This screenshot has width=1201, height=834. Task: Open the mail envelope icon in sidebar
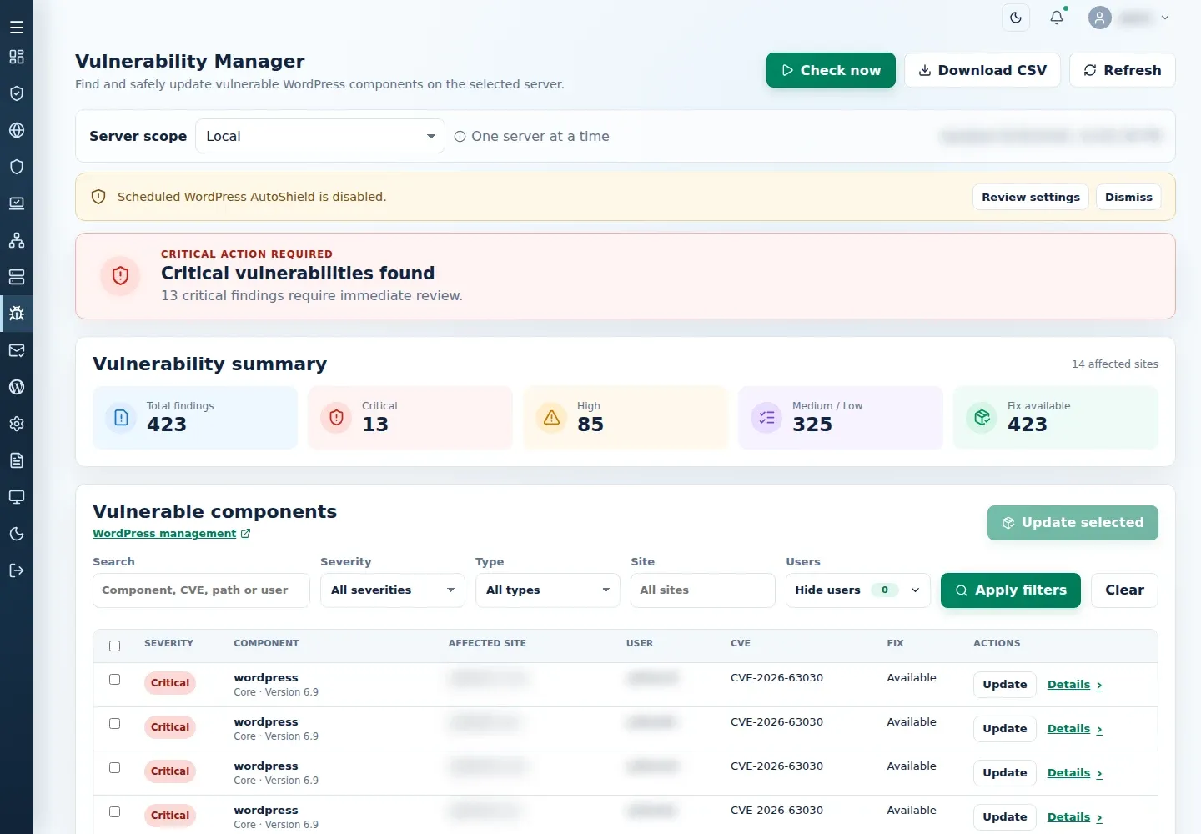(17, 350)
